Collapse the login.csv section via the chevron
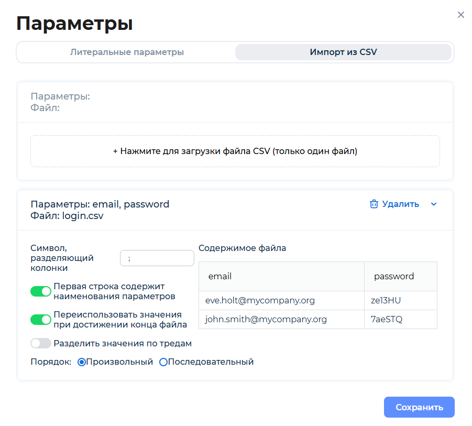Viewport: 472px width, 426px height. [x=434, y=204]
